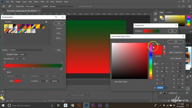This screenshot has width=192, height=108.
Task: Click the Color Libraries button
Action: pos(176,58)
